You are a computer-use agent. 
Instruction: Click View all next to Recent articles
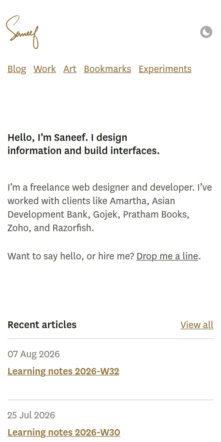197,325
